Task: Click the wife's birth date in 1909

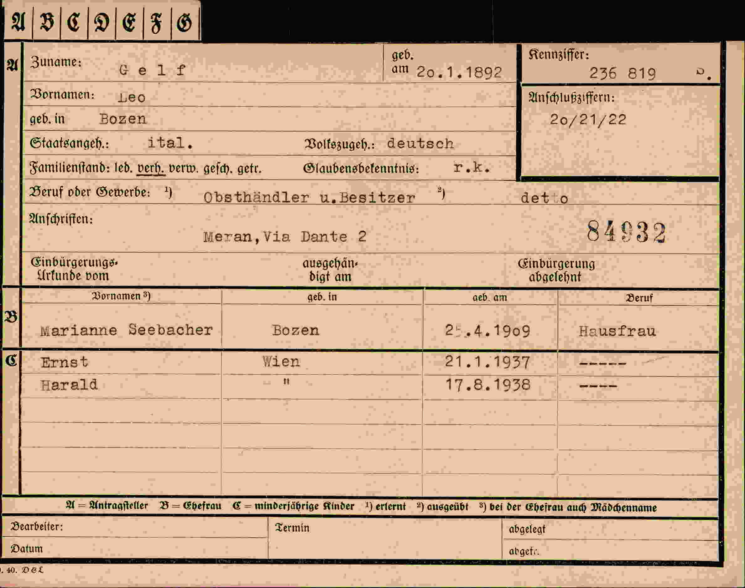Action: click(x=487, y=331)
